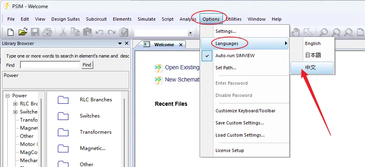Select English language option
Viewport: 365px width, 167px height.
[312, 43]
